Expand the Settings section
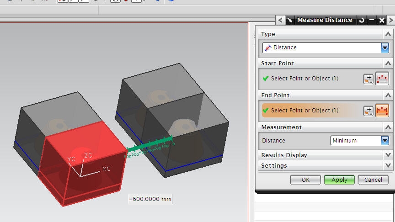The image size is (395, 222). tap(388, 166)
